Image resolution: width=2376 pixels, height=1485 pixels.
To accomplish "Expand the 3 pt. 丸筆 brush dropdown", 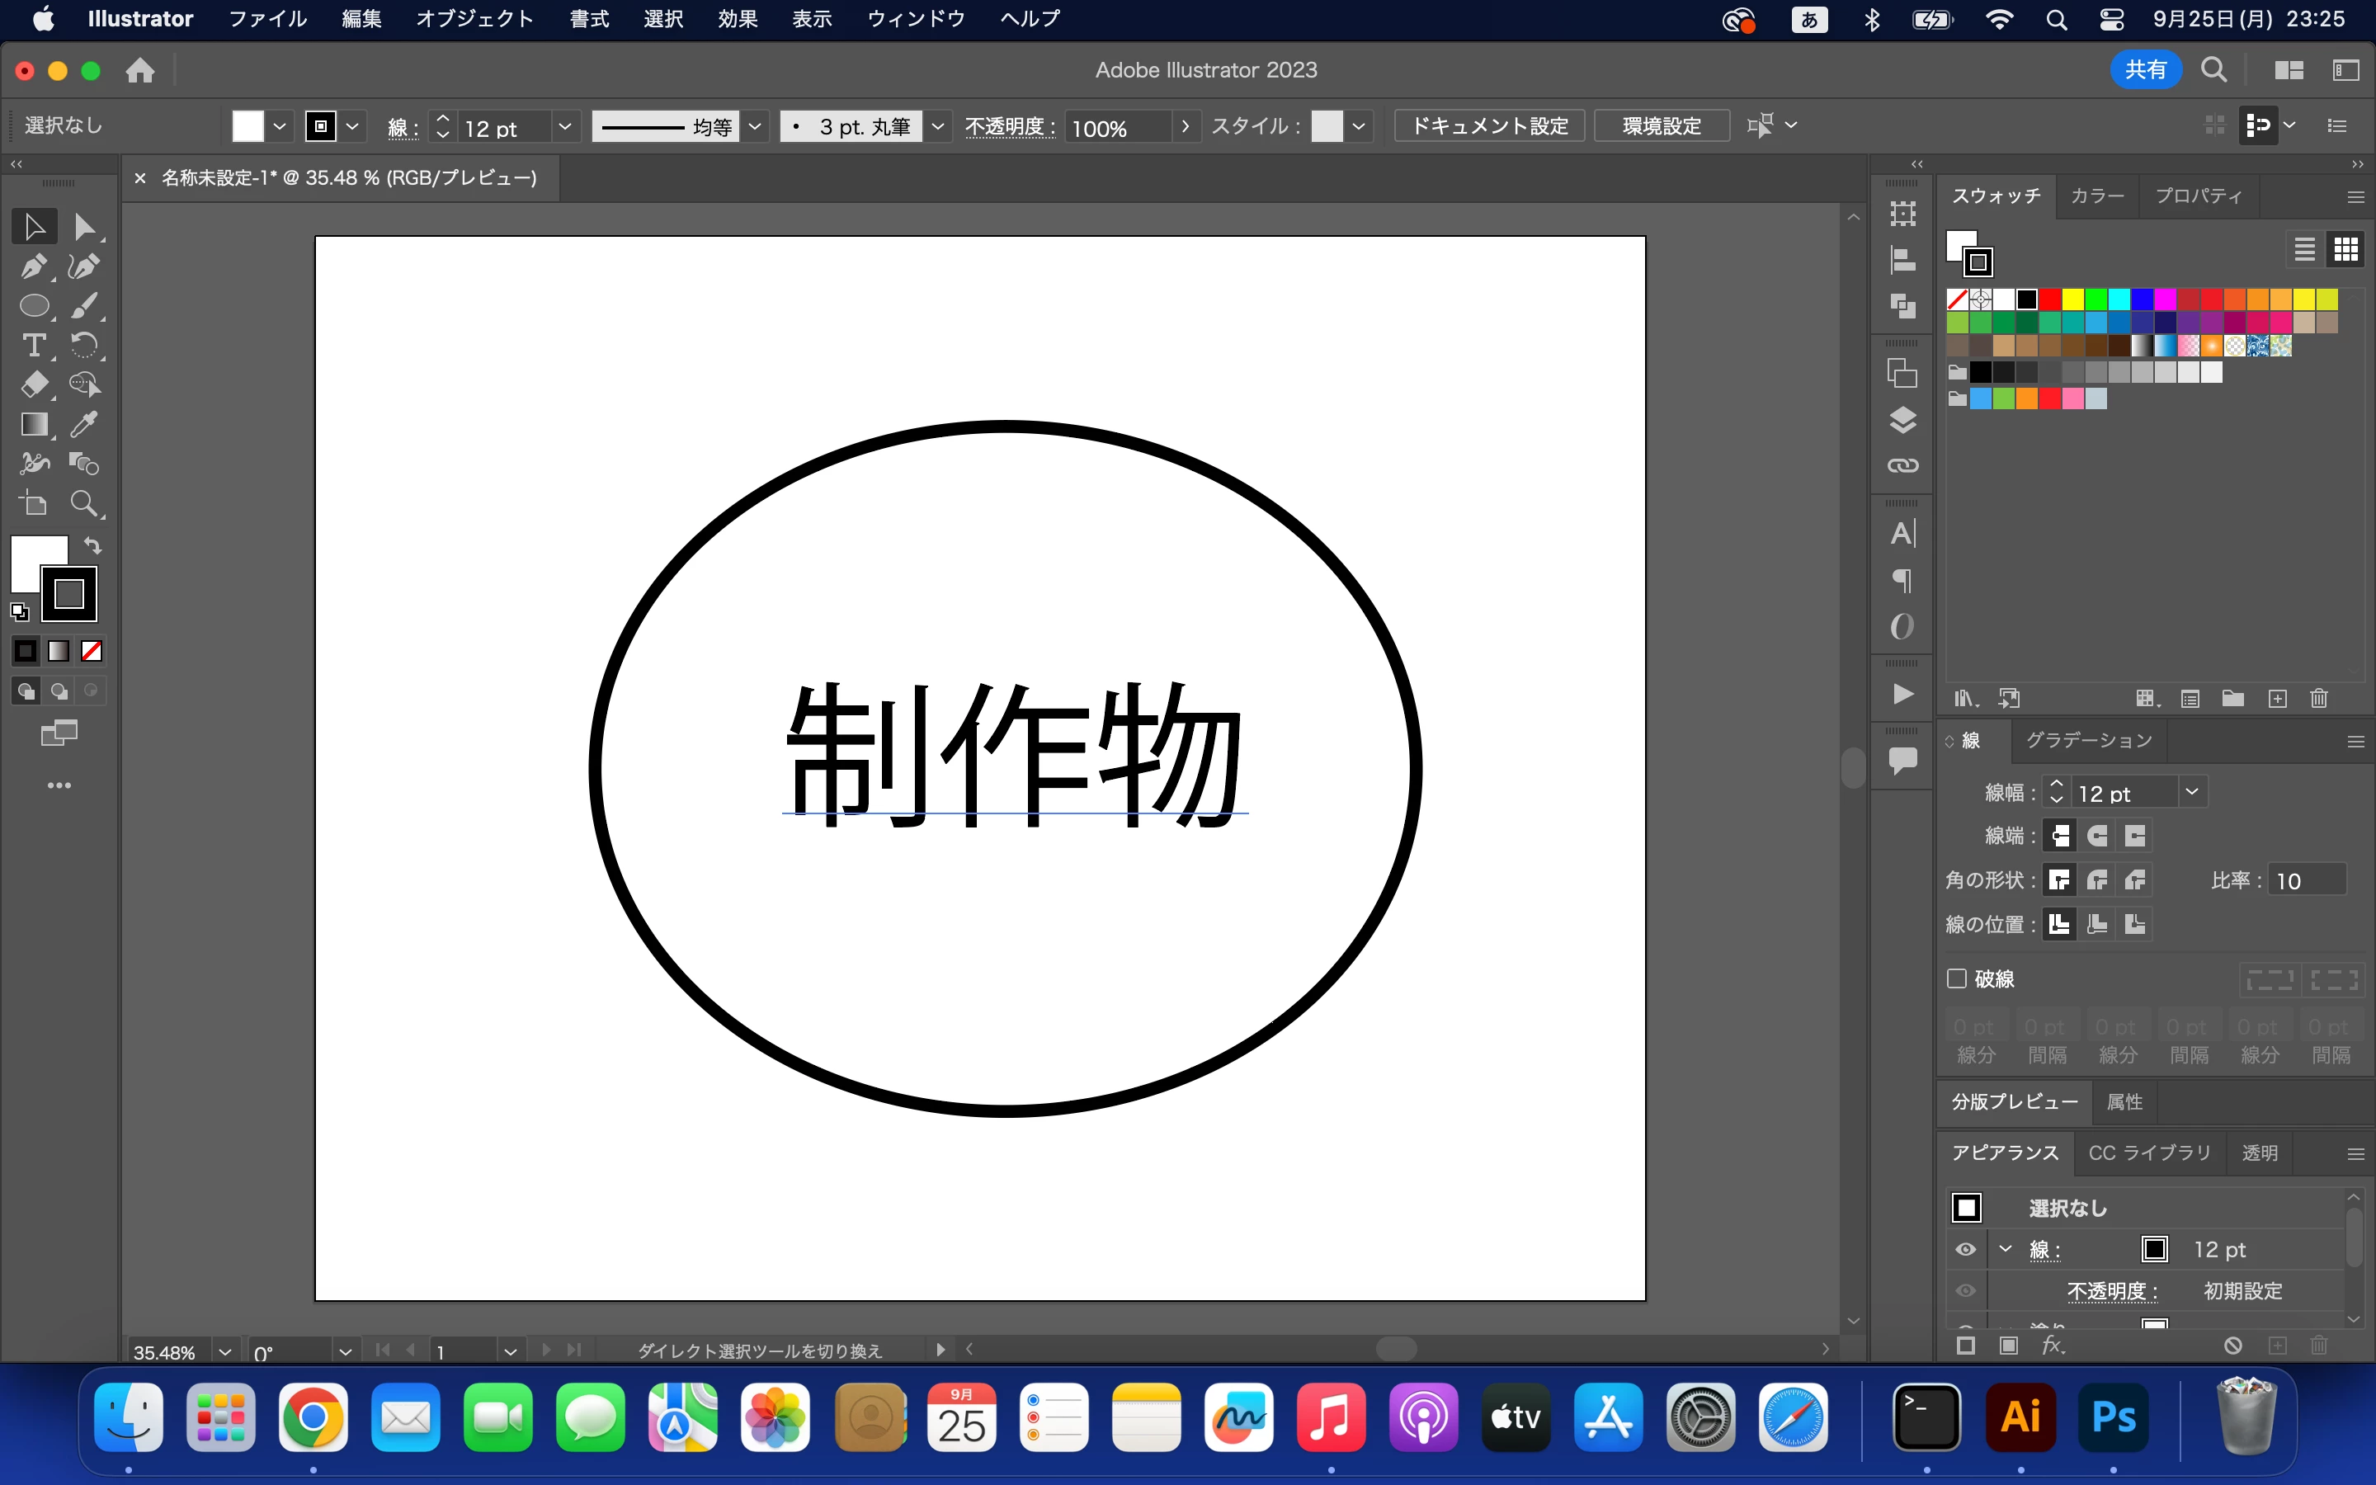I will [x=938, y=127].
